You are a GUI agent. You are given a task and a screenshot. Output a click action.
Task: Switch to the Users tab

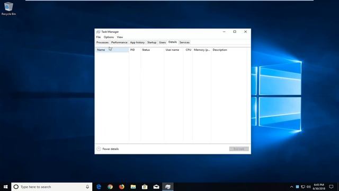point(162,42)
